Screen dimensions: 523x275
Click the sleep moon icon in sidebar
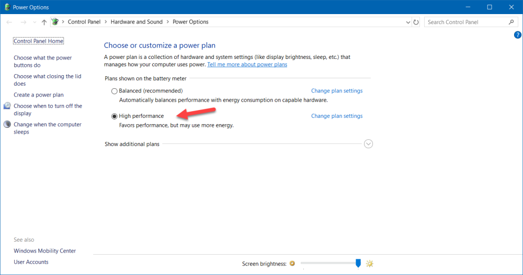tap(7, 124)
